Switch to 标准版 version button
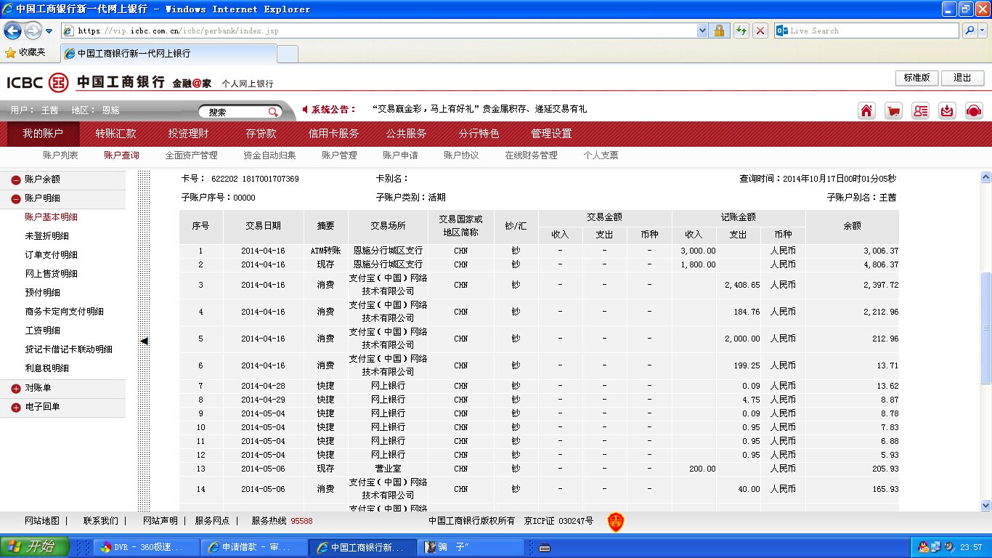Image resolution: width=992 pixels, height=558 pixels. [916, 78]
